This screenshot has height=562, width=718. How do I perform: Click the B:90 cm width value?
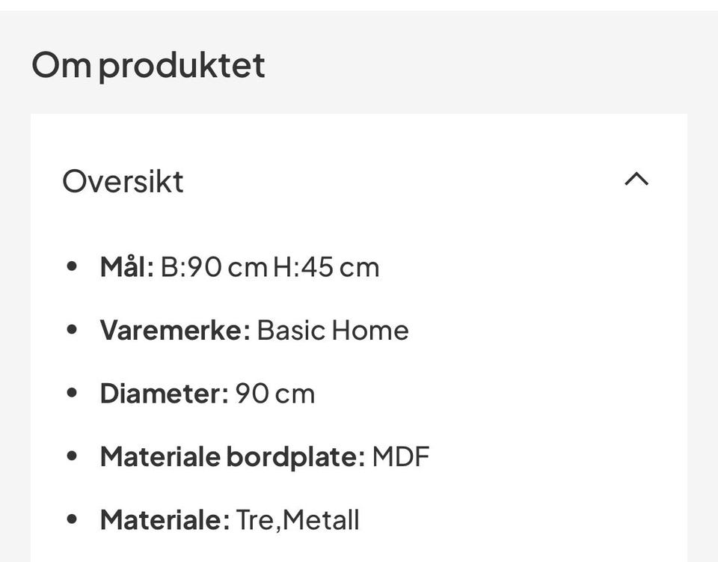[x=214, y=267]
